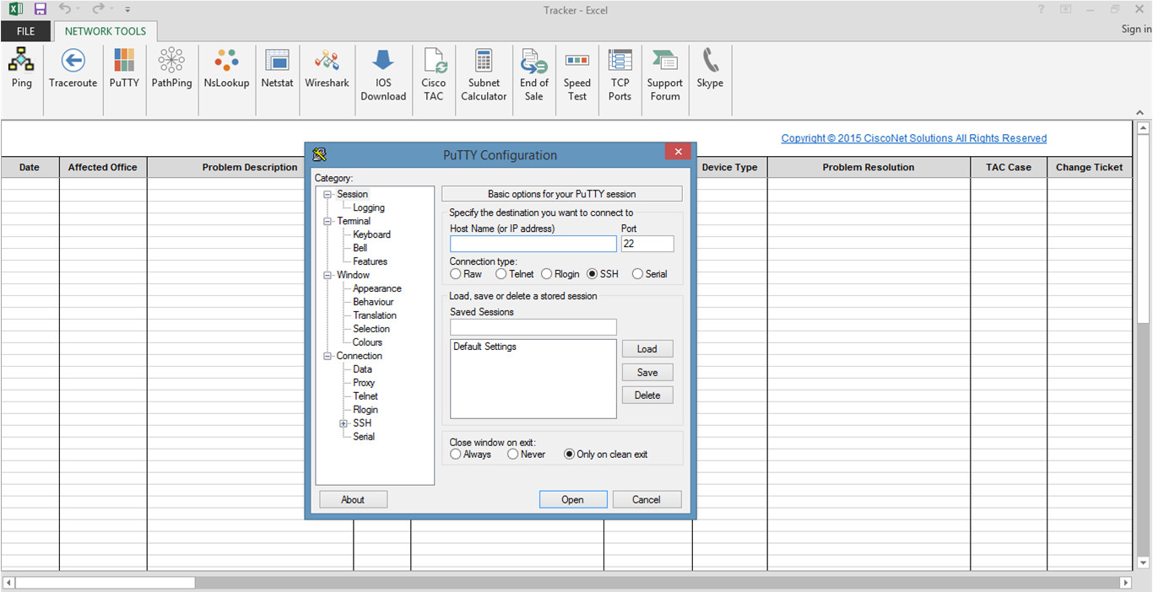Image resolution: width=1153 pixels, height=592 pixels.
Task: Choose Only on clean exit option
Action: pos(569,455)
